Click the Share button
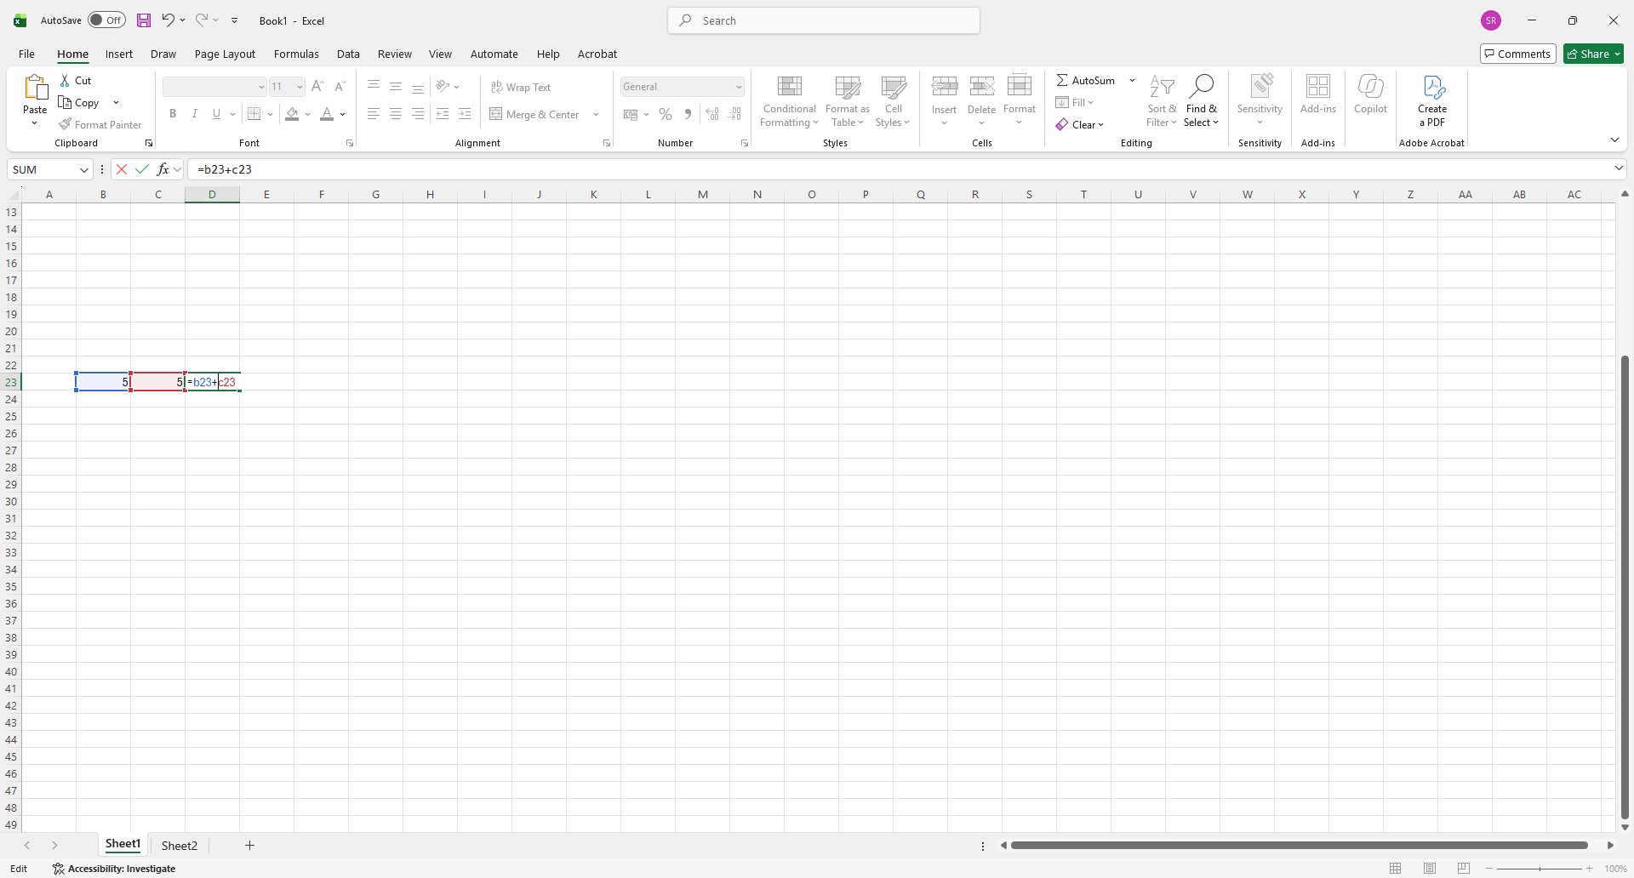 click(1593, 54)
